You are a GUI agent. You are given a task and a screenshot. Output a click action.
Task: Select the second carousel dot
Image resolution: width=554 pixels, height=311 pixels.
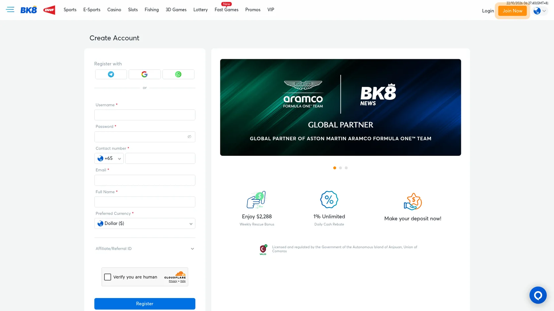coord(340,168)
